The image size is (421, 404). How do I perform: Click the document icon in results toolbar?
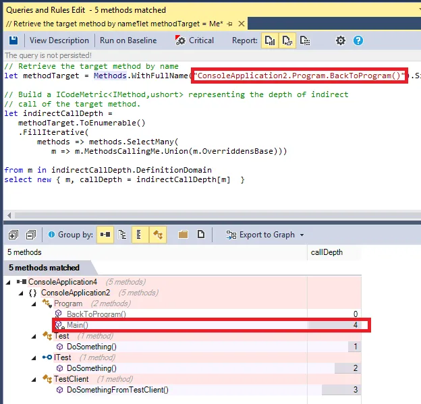(201, 234)
